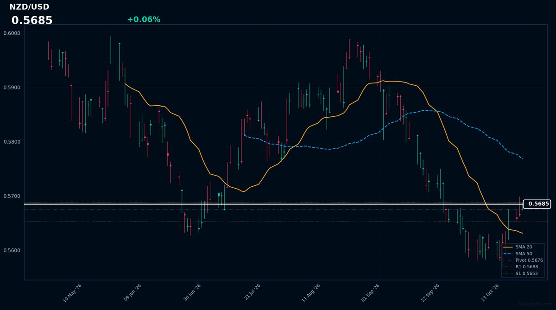Click the 11 Aug '26 date label
The height and width of the screenshot is (310, 556).
[310, 293]
